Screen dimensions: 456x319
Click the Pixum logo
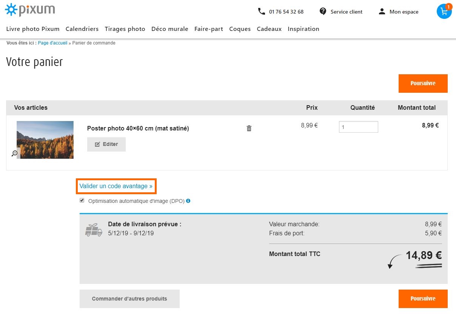click(29, 9)
